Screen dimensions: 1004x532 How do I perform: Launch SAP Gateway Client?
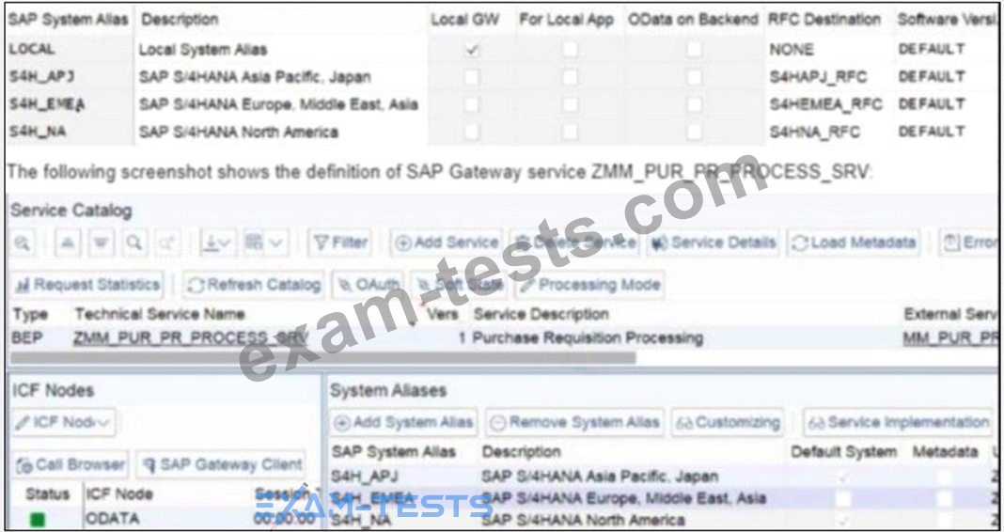[x=221, y=464]
